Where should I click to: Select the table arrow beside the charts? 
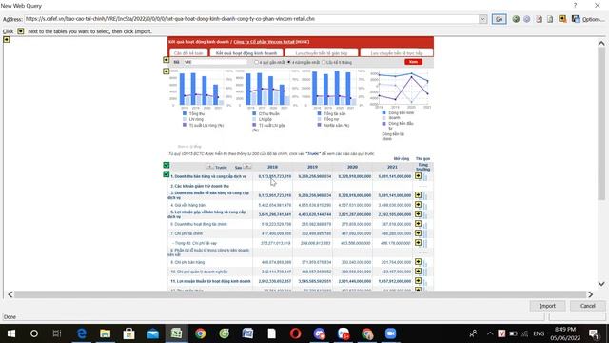tap(166, 71)
